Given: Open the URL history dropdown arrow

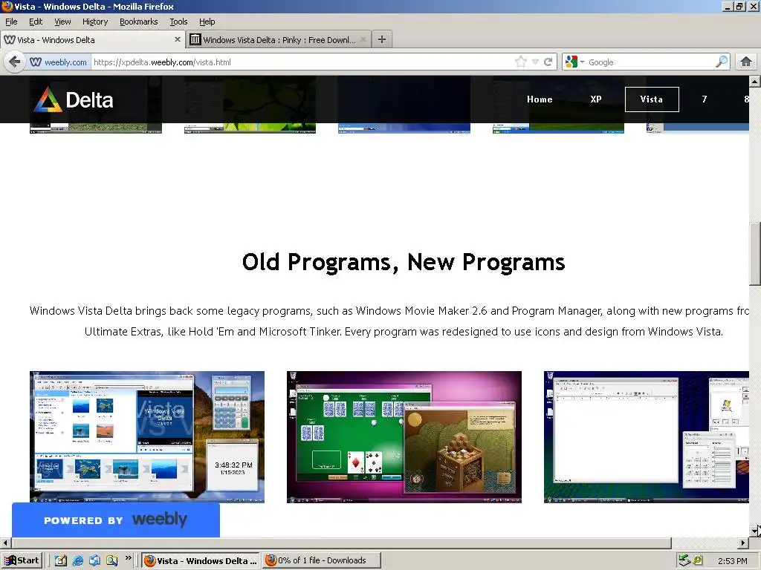Looking at the screenshot, I should click(535, 62).
